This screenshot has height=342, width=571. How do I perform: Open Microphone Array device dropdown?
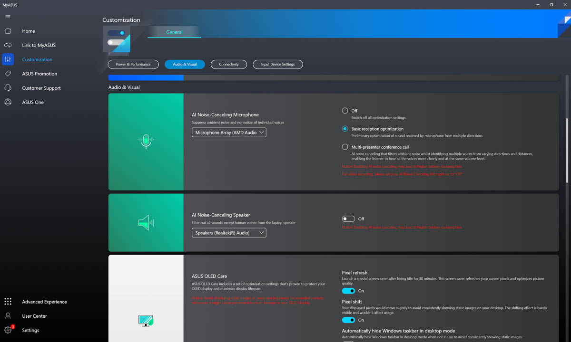point(229,133)
